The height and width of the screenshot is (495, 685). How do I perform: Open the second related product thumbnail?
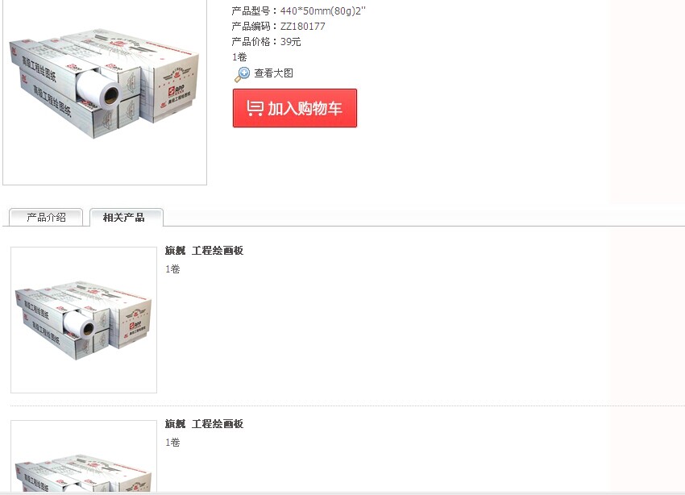84,457
